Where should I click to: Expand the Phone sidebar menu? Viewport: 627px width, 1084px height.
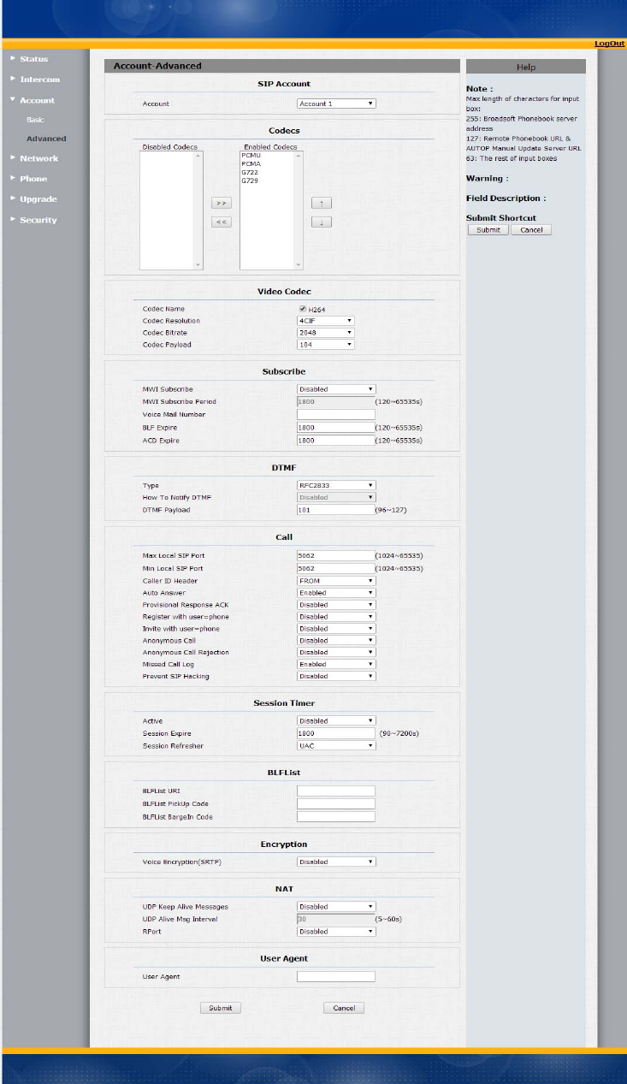33,179
